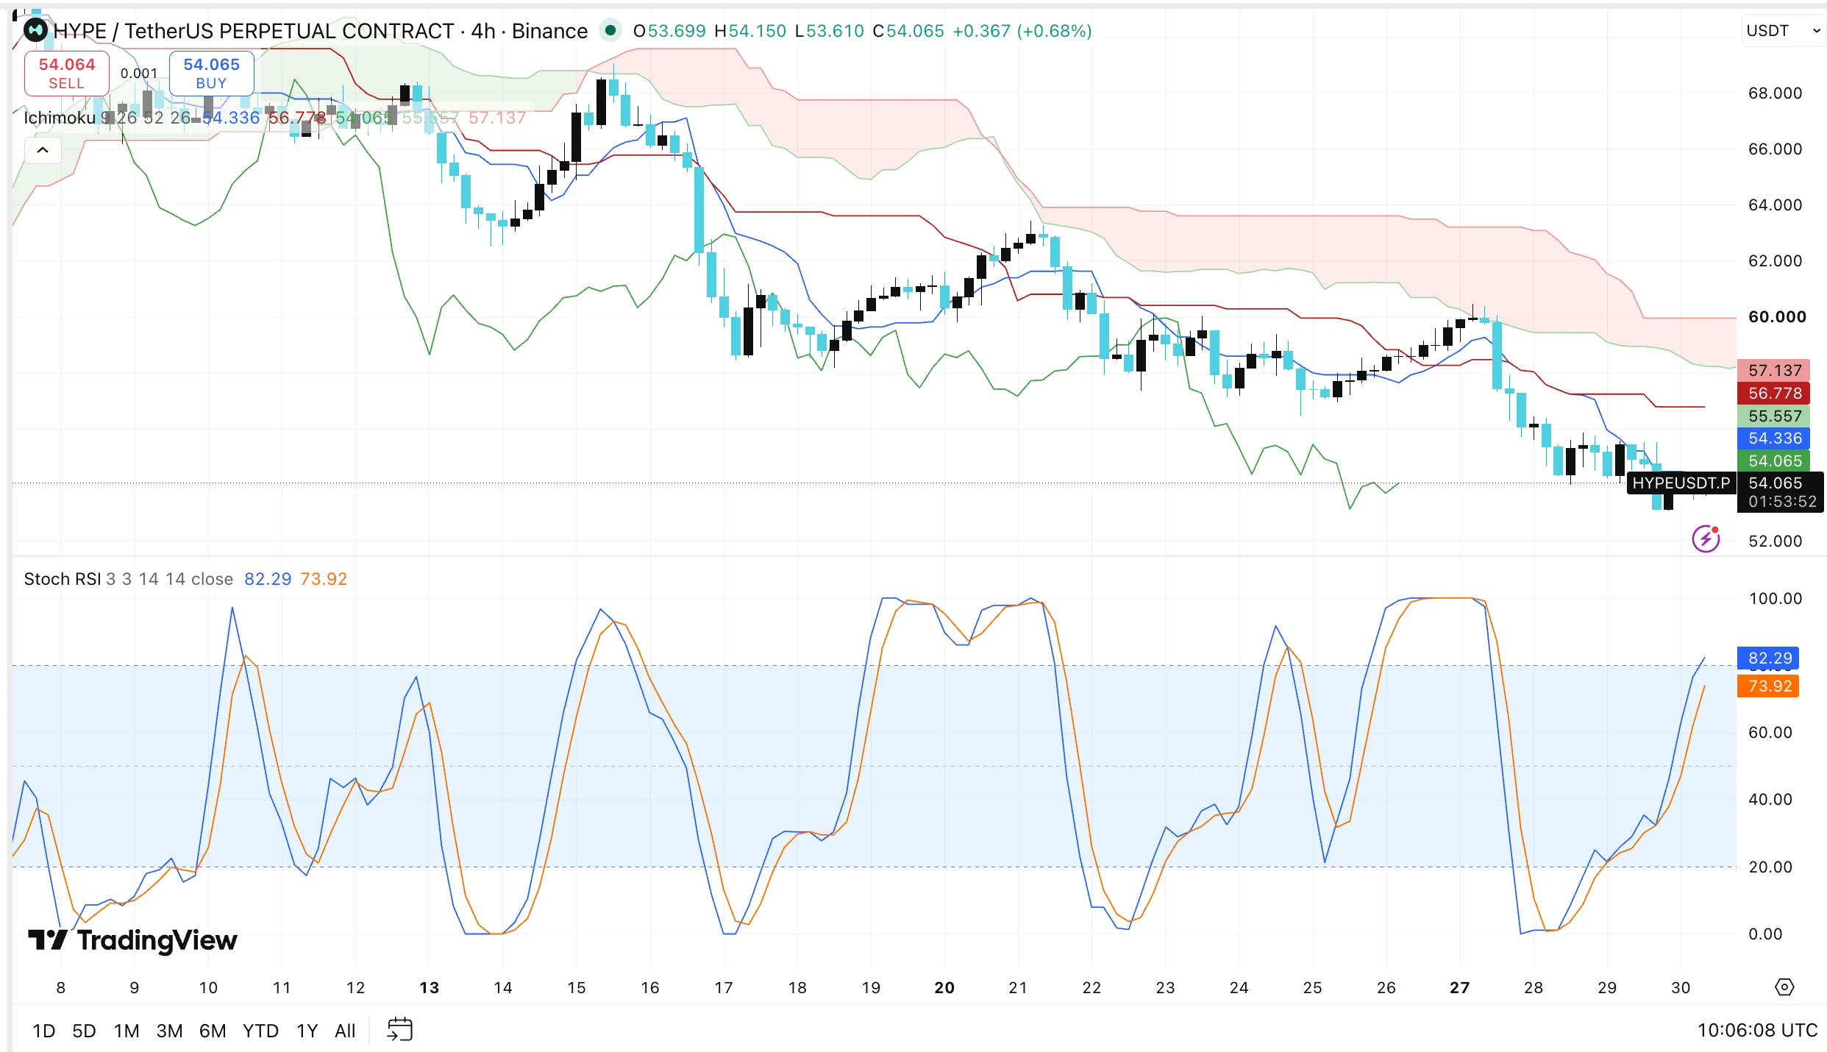
Task: Click the green market status dot
Action: (x=610, y=30)
